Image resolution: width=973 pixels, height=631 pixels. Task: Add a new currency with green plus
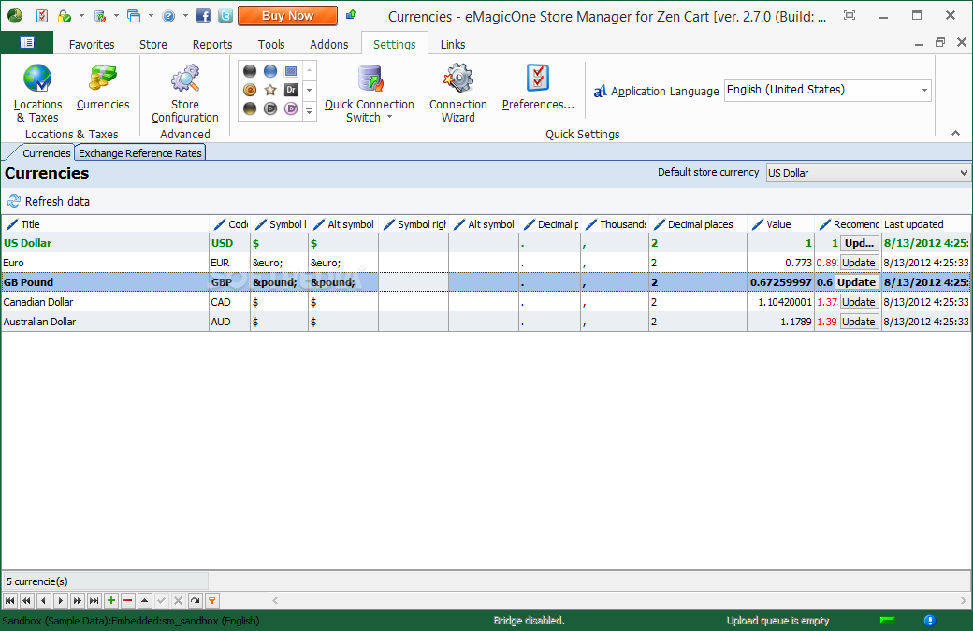pyautogui.click(x=111, y=600)
